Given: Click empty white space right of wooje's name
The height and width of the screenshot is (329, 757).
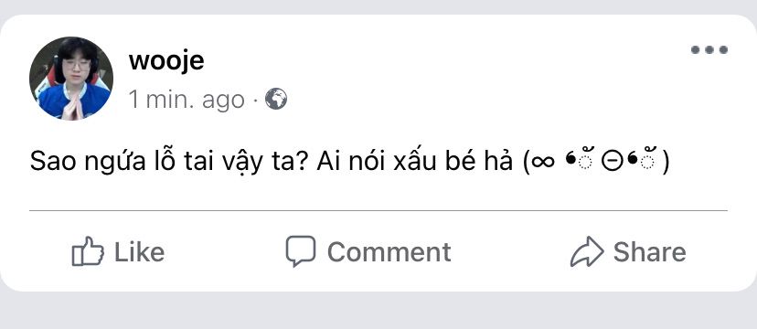Looking at the screenshot, I should pyautogui.click(x=434, y=61).
